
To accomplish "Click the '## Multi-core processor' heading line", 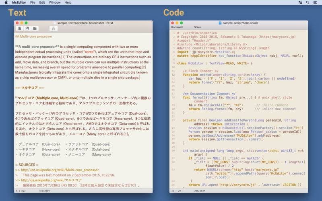I will (34, 36).
